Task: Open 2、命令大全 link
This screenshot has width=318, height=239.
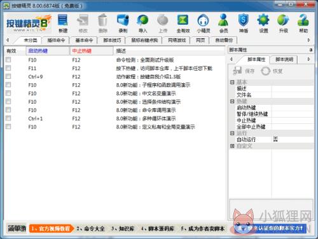Action: (x=91, y=229)
